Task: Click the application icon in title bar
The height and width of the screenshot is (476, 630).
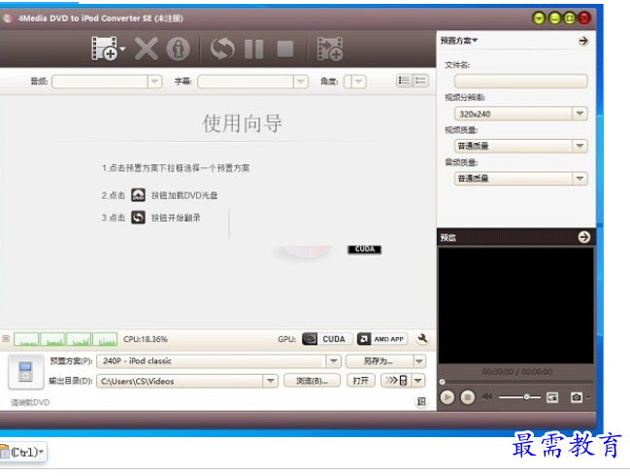Action: point(8,18)
